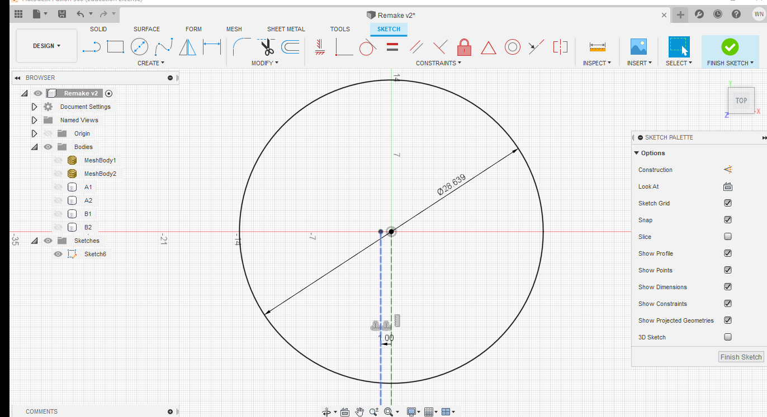Switch to the SURFACE tab

coord(146,29)
